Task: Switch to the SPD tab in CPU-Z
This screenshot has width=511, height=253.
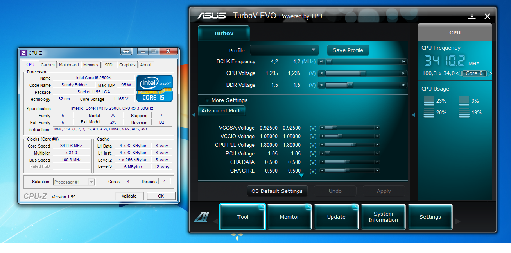Action: pyautogui.click(x=109, y=65)
